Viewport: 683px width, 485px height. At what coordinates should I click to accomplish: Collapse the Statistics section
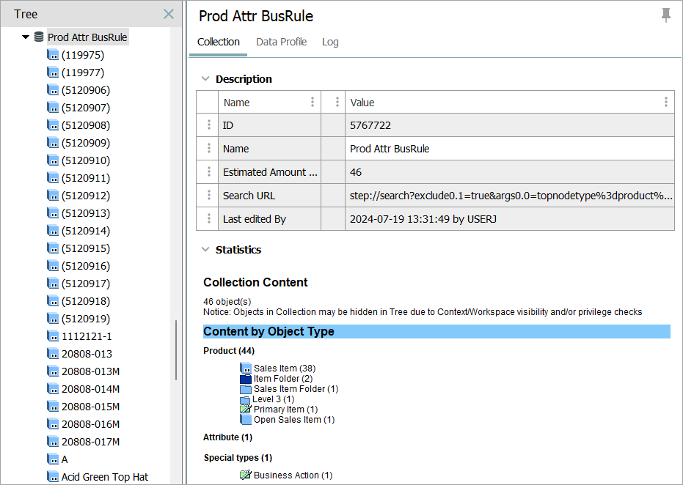click(x=204, y=250)
